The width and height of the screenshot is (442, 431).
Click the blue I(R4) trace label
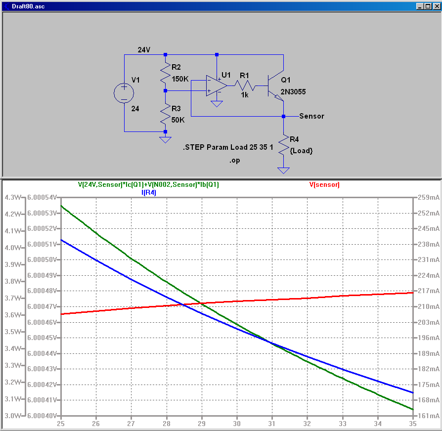click(x=148, y=193)
